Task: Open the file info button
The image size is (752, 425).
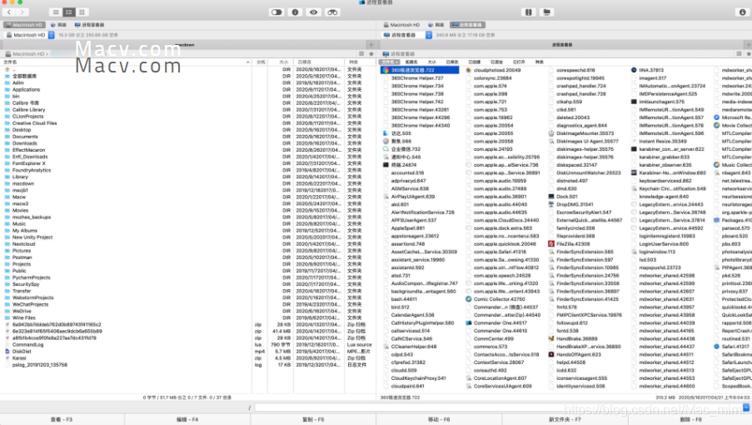Action: click(x=295, y=12)
